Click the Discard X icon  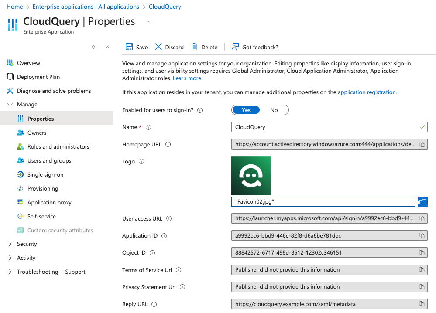pyautogui.click(x=158, y=47)
